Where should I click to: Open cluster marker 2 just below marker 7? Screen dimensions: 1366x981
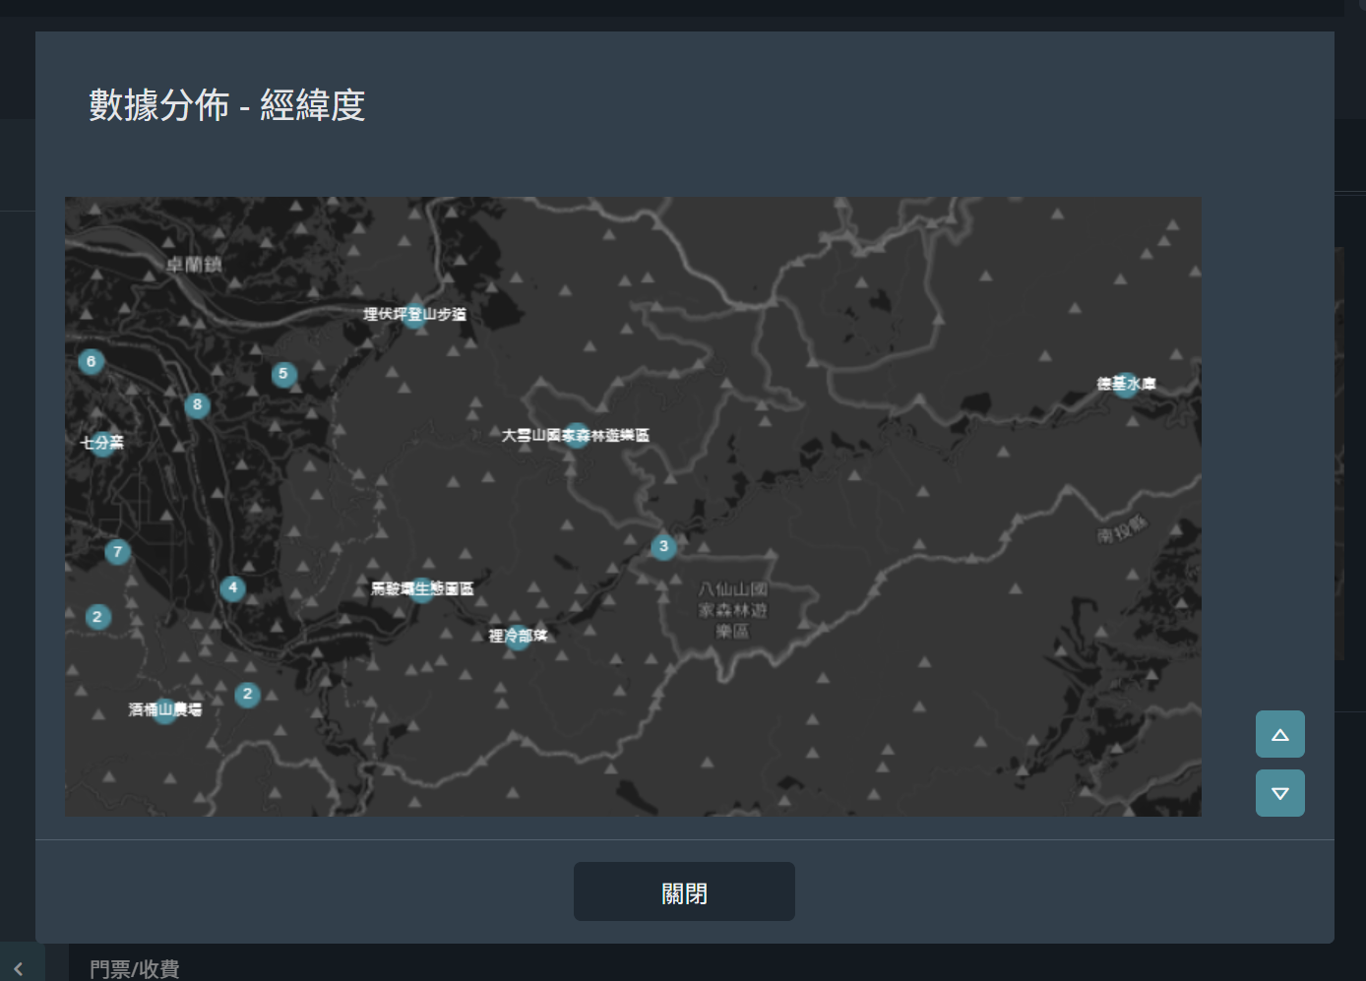click(96, 617)
